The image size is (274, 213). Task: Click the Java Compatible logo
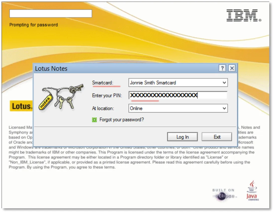(x=252, y=191)
